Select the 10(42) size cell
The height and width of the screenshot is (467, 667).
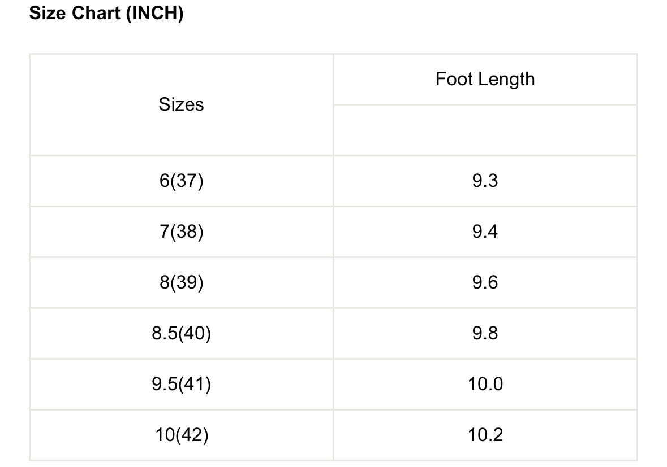(182, 435)
